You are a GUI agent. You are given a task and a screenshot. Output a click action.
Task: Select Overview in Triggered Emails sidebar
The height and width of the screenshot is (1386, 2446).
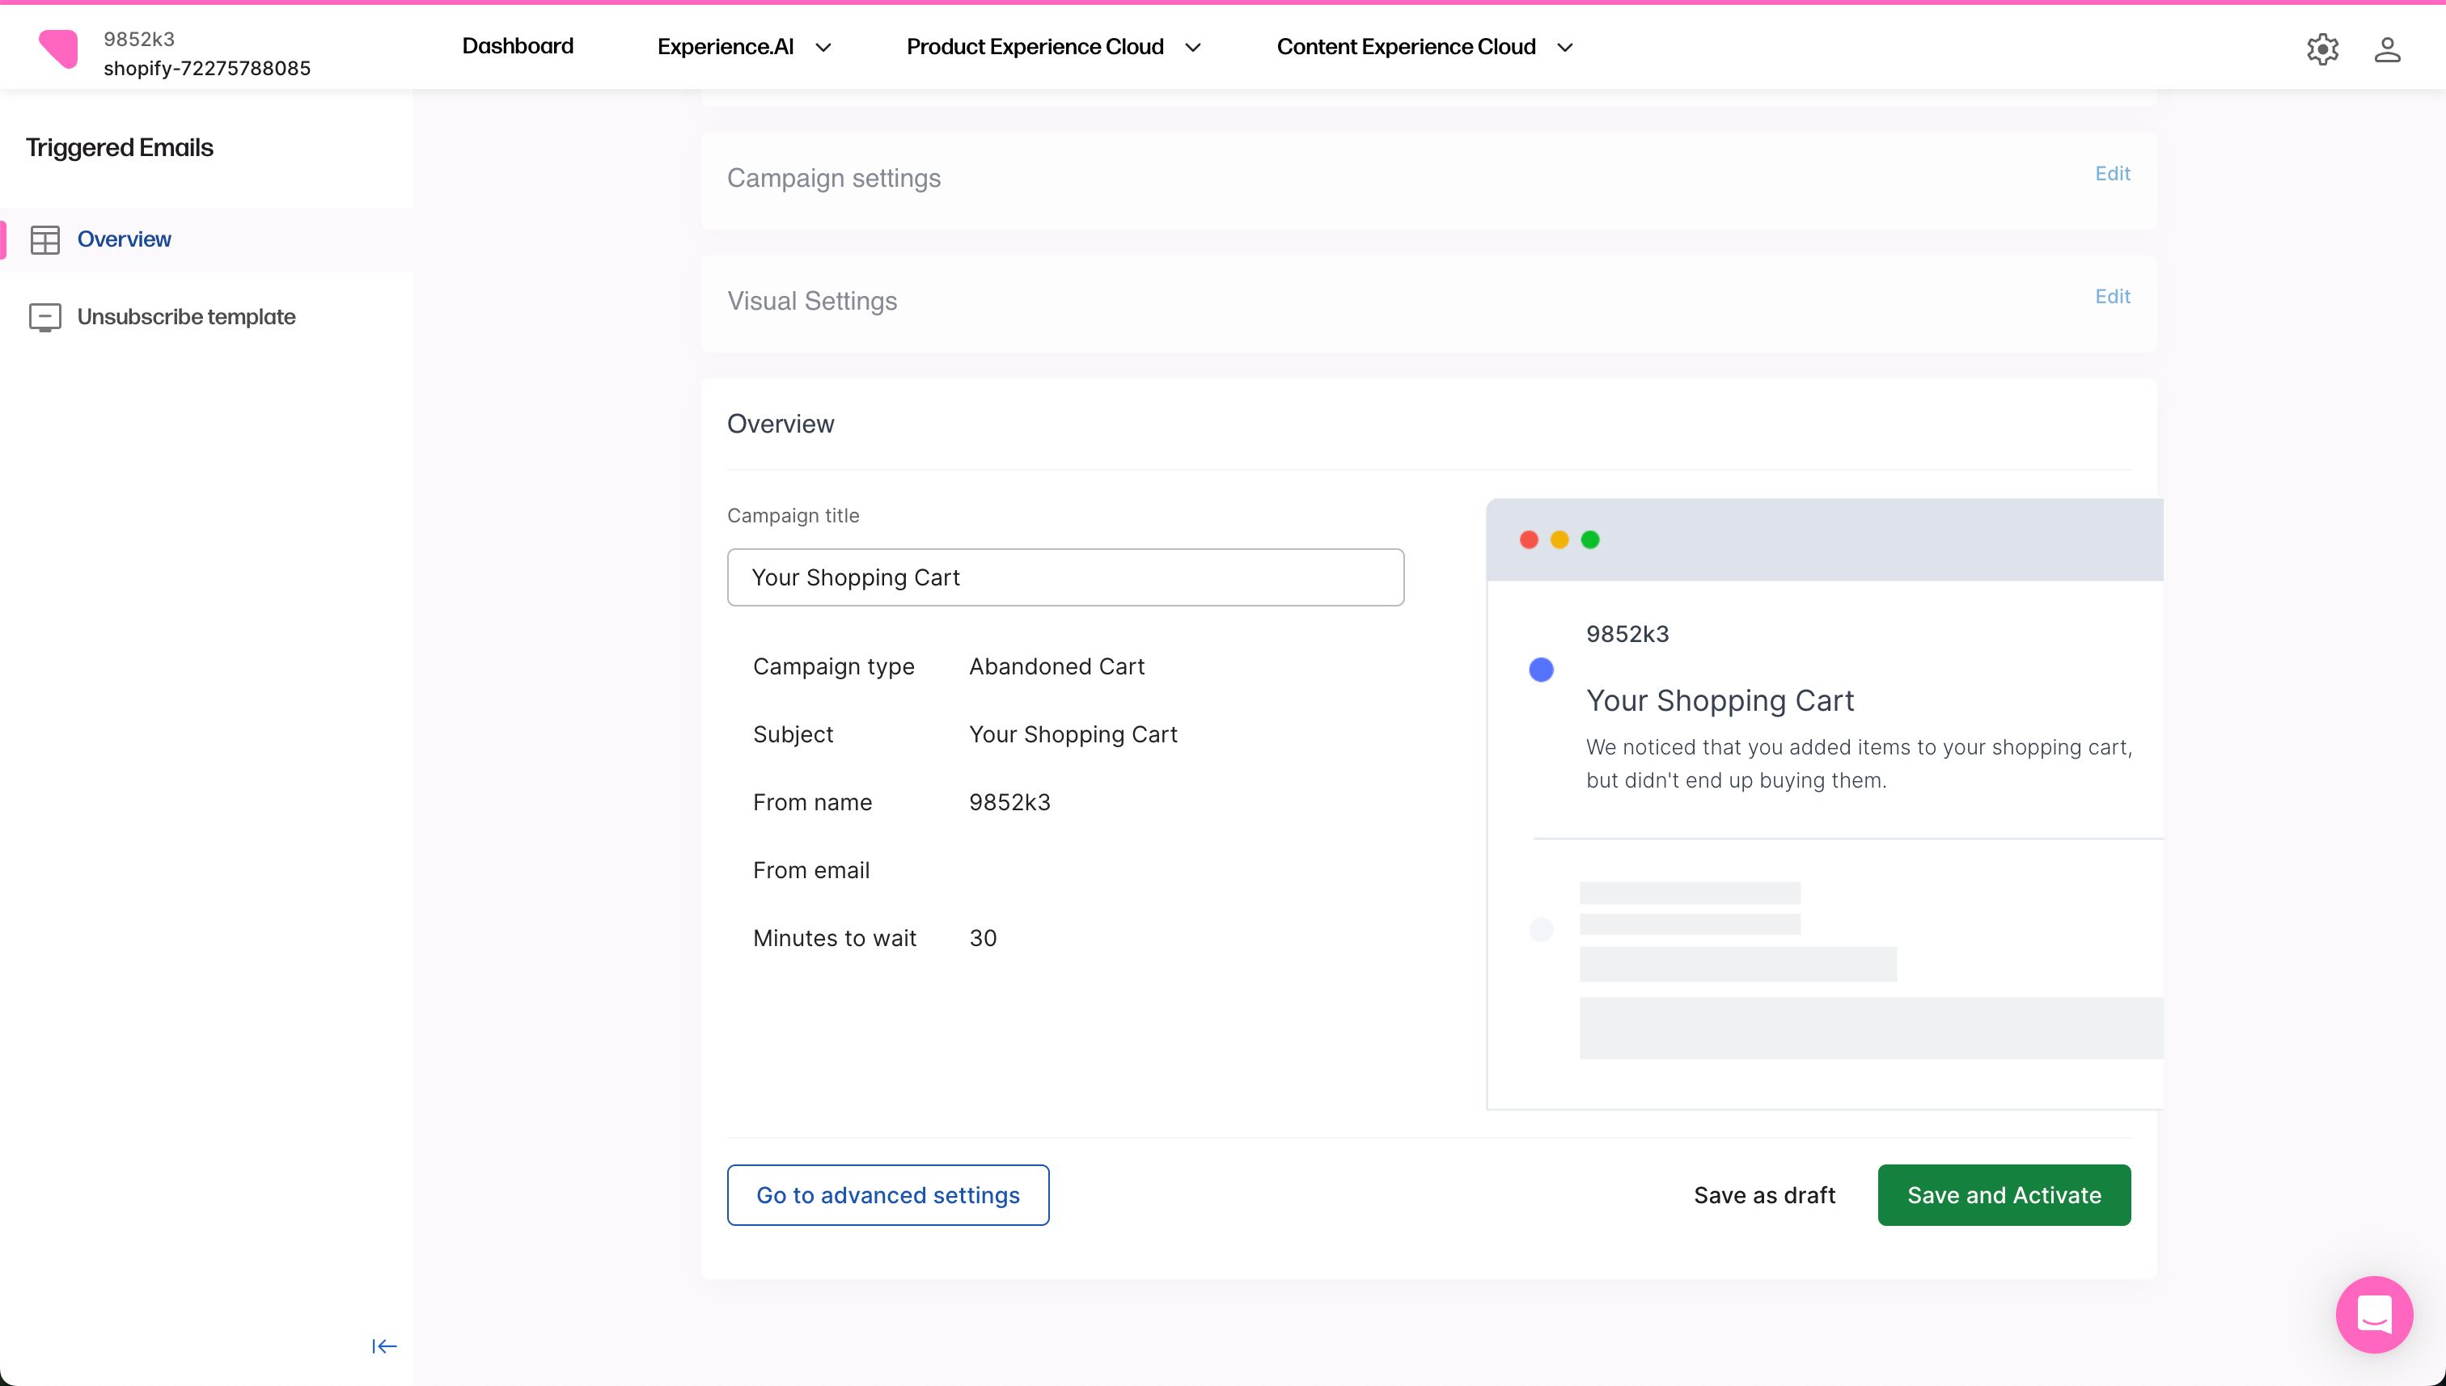[x=124, y=239]
